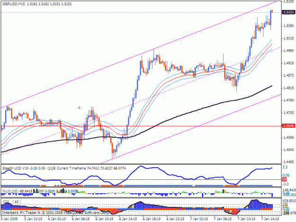Click the 1.4870 price axis label
Viewport: 296px width, 222px height.
(x=289, y=75)
